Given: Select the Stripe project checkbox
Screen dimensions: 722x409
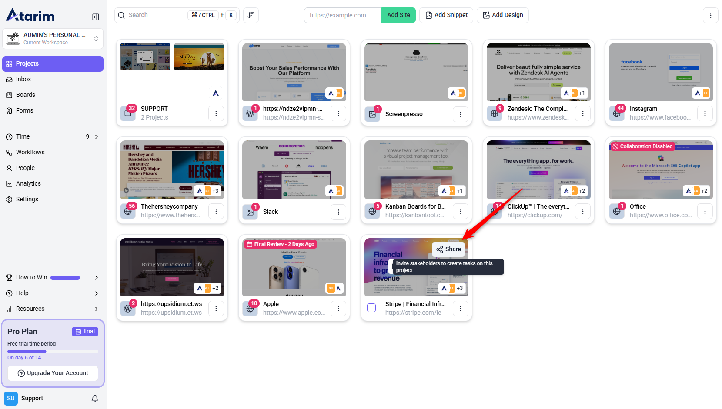Looking at the screenshot, I should point(371,308).
